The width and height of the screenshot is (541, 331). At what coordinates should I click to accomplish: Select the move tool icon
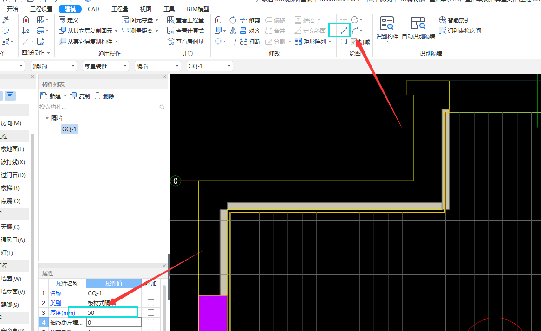218,41
